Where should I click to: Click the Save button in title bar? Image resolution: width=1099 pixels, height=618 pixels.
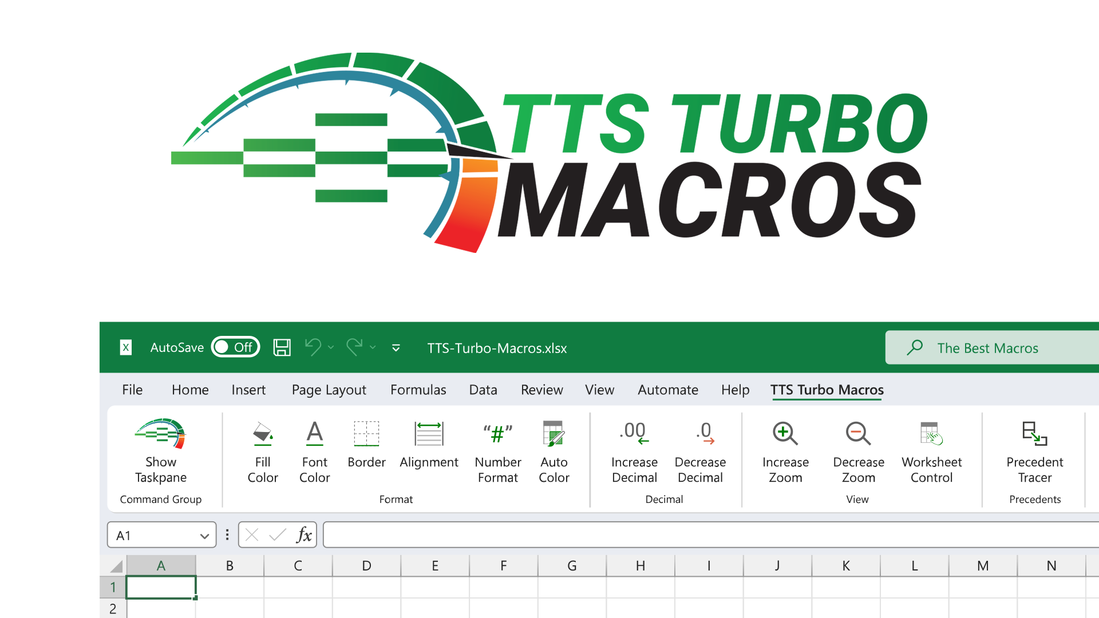[282, 347]
